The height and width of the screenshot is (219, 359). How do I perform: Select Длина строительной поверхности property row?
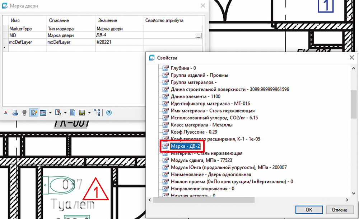point(230,89)
